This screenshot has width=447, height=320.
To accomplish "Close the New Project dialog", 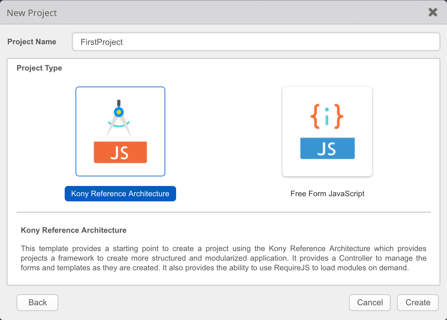I will (x=433, y=12).
